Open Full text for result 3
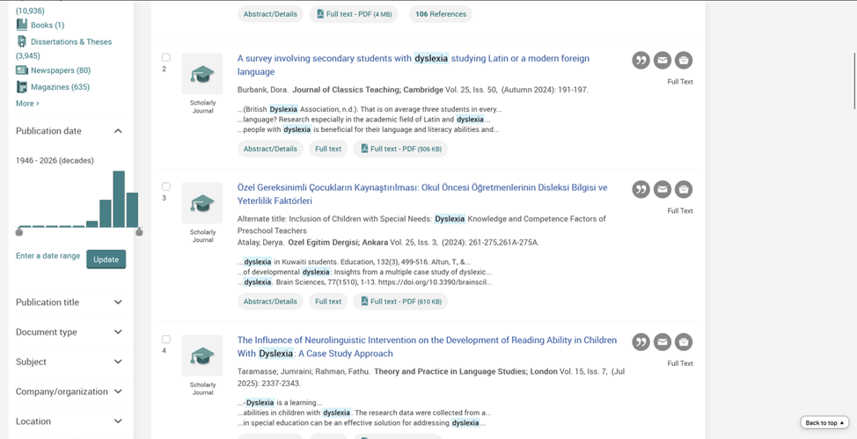 [x=328, y=302]
